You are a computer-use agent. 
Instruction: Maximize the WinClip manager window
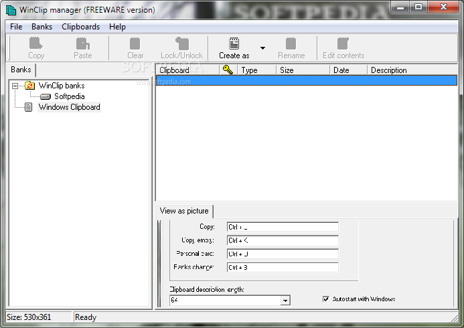click(x=418, y=7)
